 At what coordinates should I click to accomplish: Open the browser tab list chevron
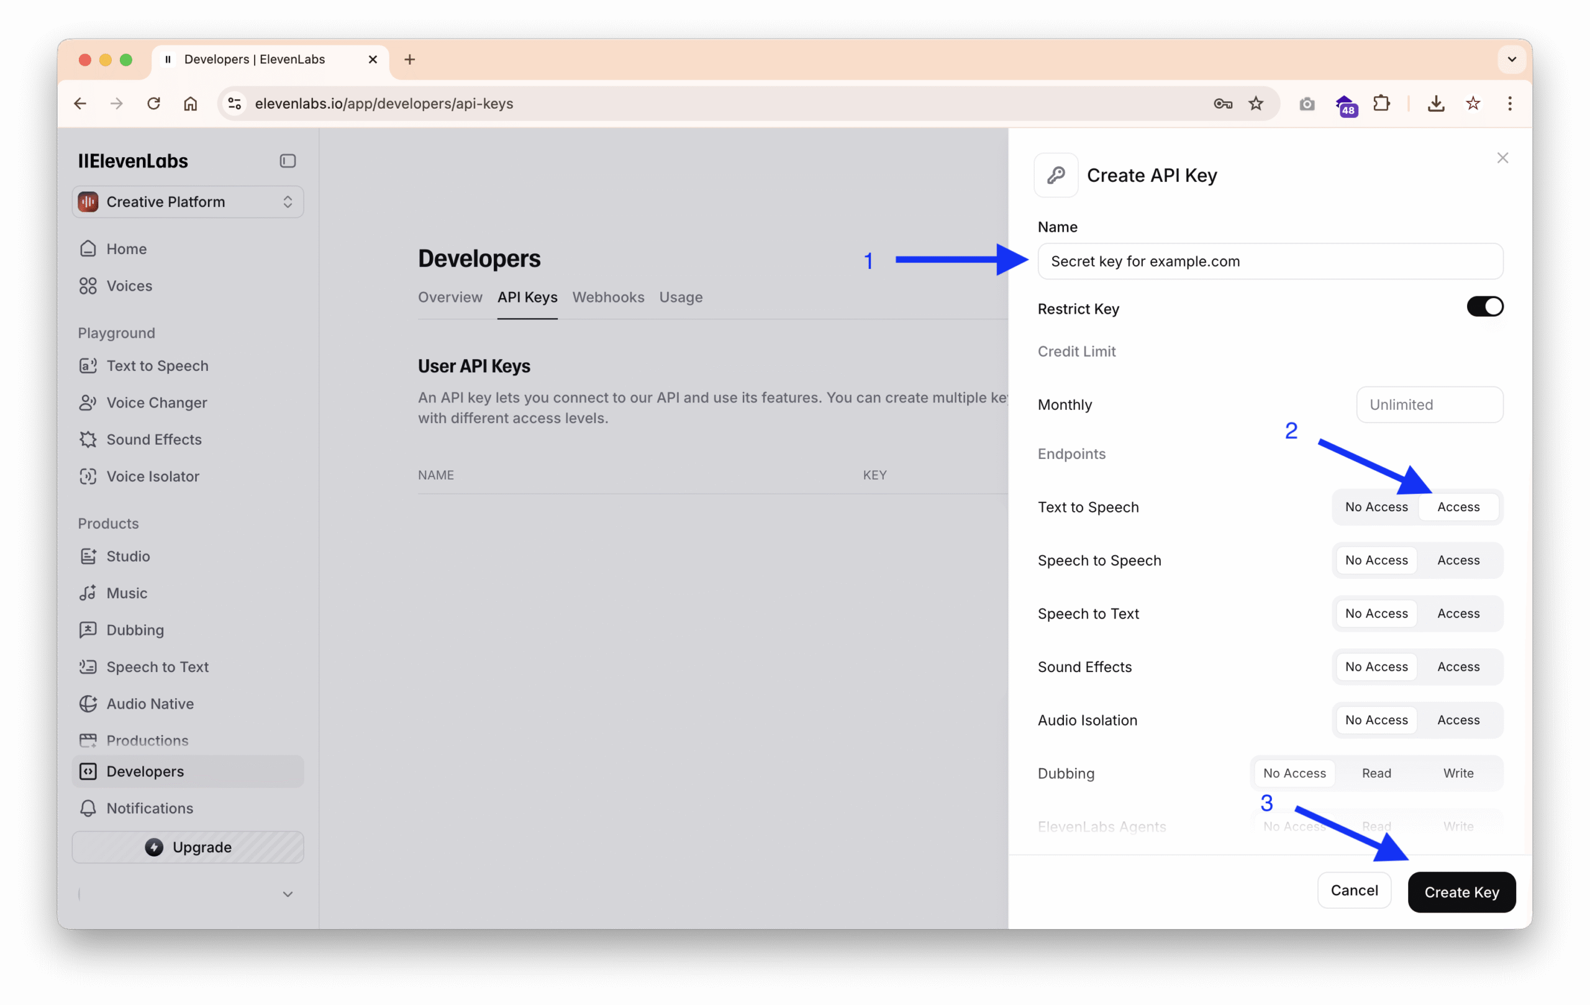1511,60
